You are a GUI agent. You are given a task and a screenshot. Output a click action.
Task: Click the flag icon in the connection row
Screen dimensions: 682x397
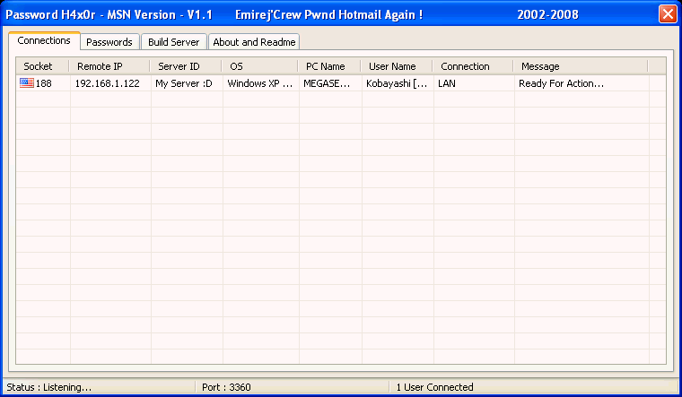[x=26, y=83]
